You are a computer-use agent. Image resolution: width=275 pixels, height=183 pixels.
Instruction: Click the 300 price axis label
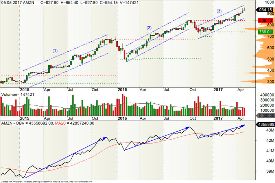[270, 81]
